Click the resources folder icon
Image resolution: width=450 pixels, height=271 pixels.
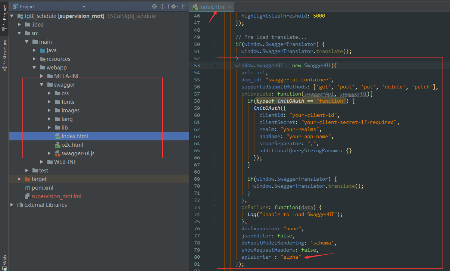point(43,59)
